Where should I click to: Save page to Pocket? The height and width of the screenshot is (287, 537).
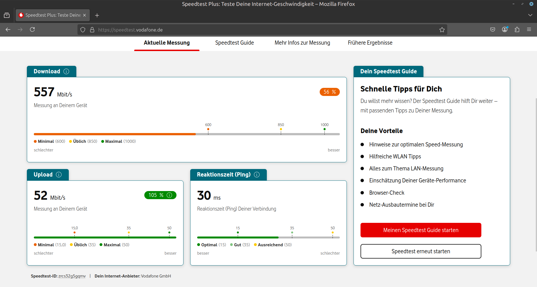pyautogui.click(x=493, y=30)
